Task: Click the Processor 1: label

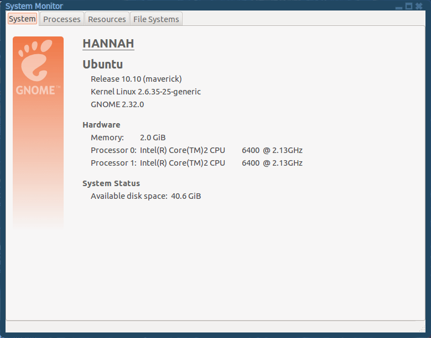Action: [113, 163]
